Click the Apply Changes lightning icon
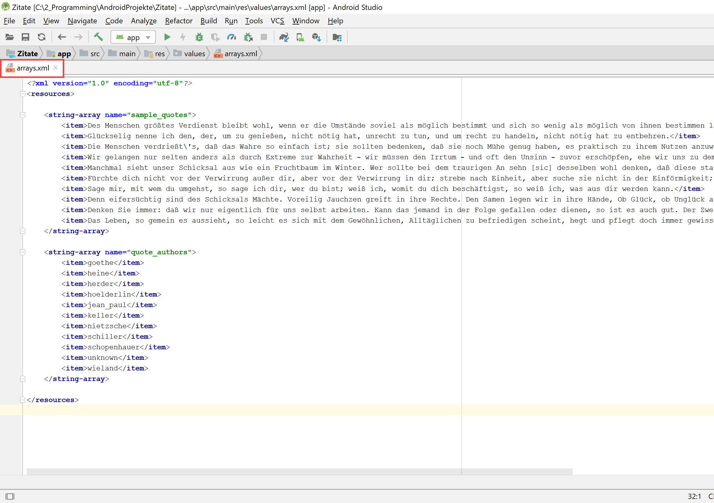 click(x=183, y=37)
